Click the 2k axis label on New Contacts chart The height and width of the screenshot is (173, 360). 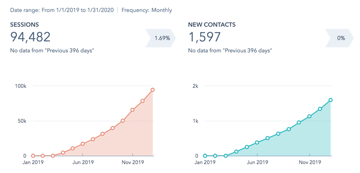tap(195, 86)
